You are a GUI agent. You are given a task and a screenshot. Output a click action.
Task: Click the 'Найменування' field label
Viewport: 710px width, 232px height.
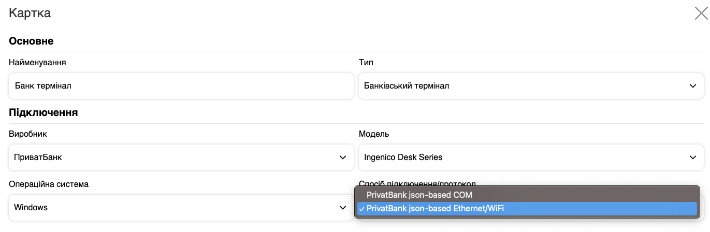tap(37, 63)
